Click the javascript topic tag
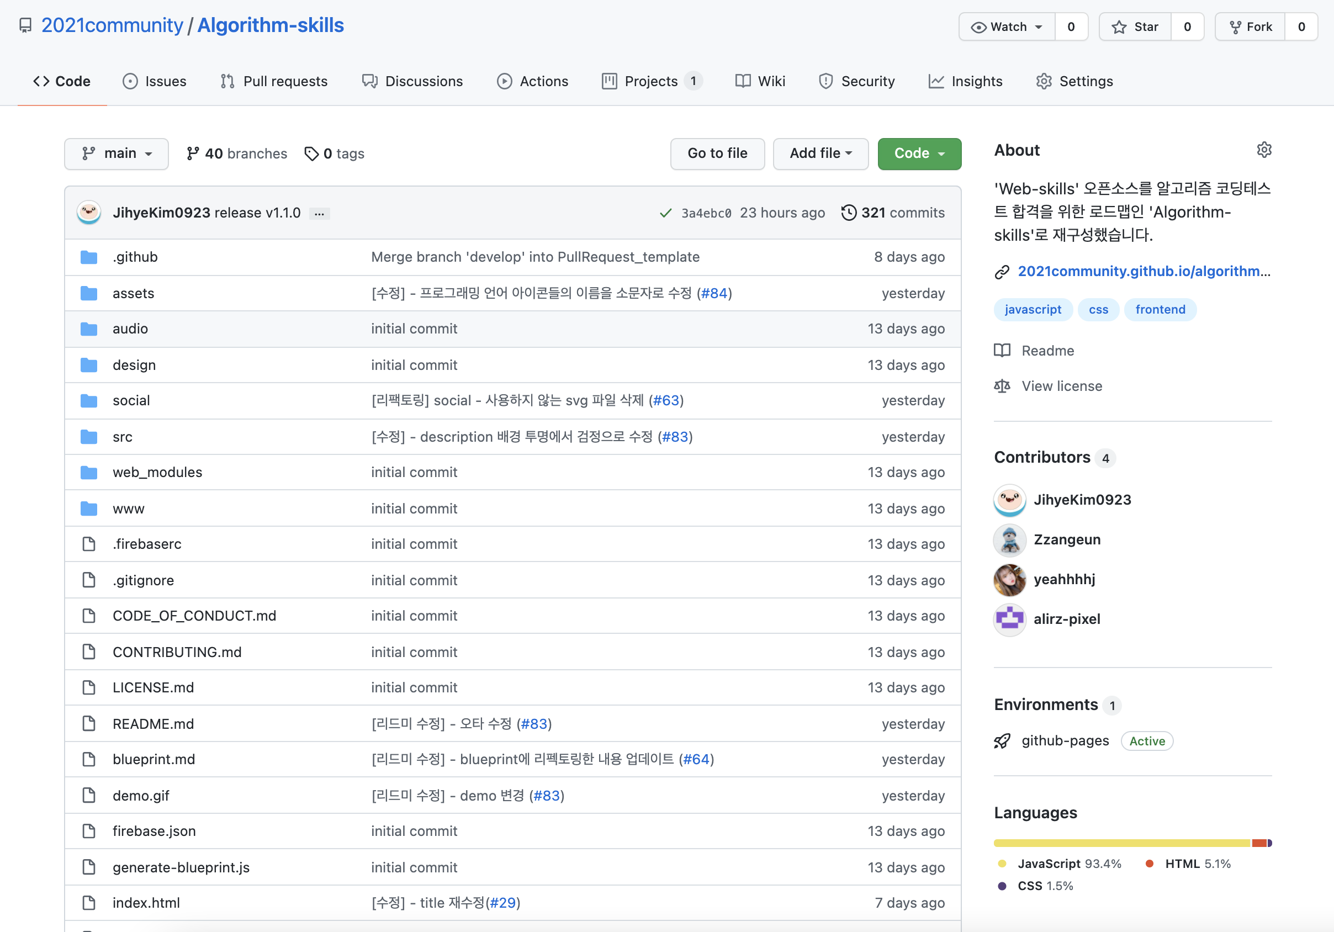This screenshot has height=932, width=1334. (x=1033, y=310)
